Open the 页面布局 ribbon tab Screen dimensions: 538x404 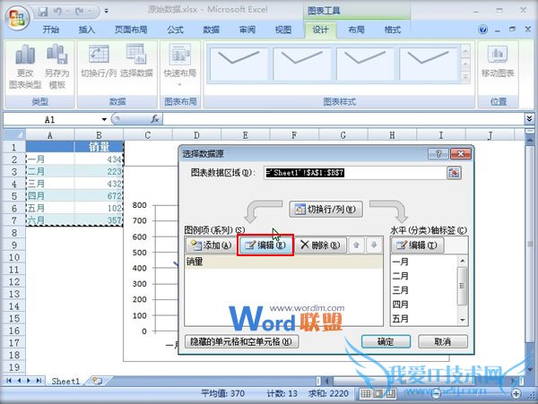coord(131,30)
